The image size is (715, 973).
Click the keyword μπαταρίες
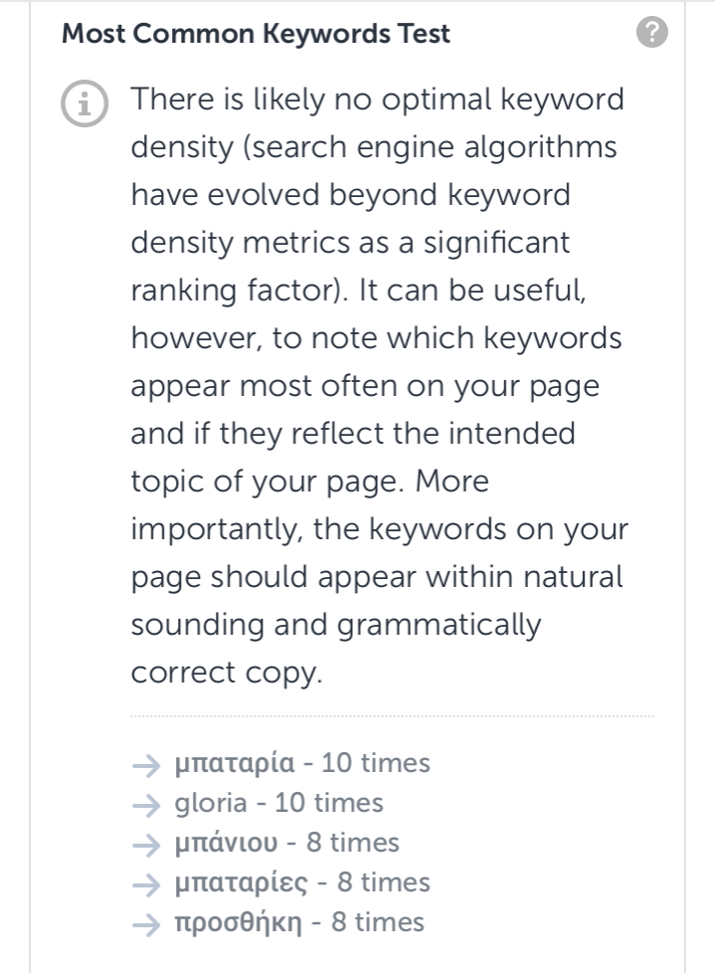pyautogui.click(x=241, y=883)
